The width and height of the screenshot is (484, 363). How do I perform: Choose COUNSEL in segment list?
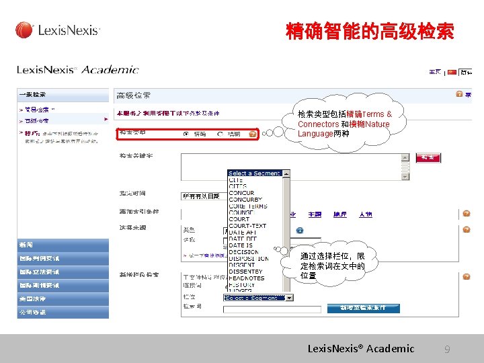(242, 212)
